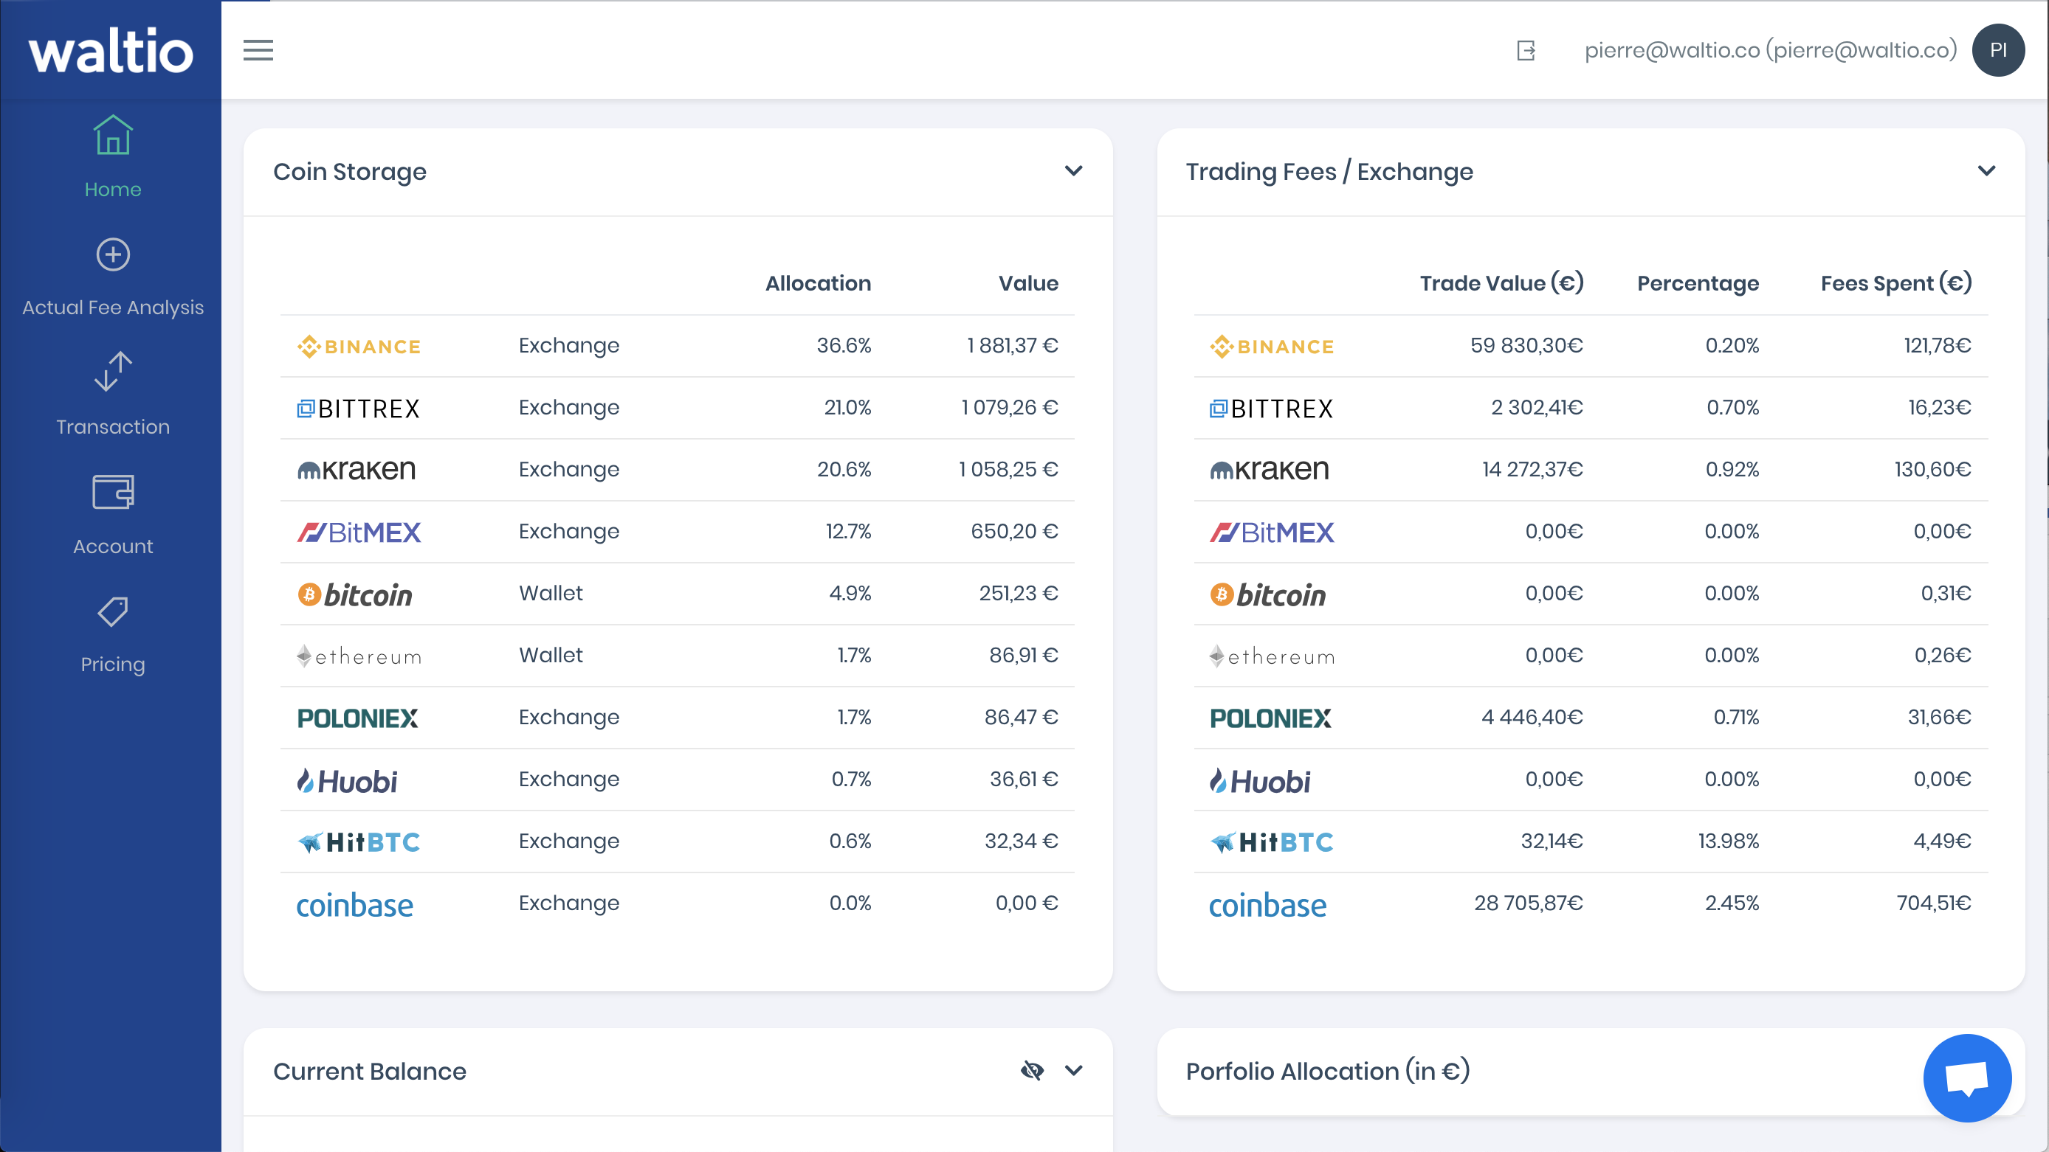The image size is (2049, 1152).
Task: Collapse the Coin Storage panel chevron
Action: pyautogui.click(x=1074, y=171)
